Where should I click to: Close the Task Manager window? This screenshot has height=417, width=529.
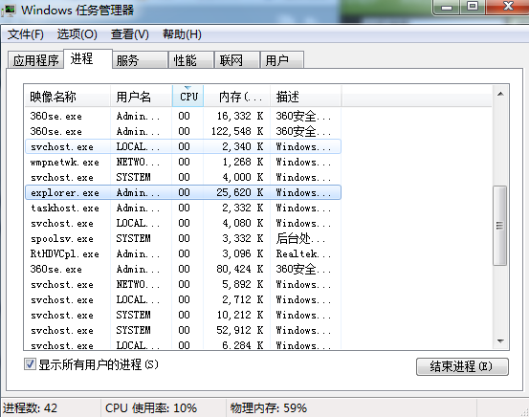508,7
